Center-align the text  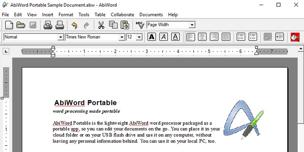click(x=202, y=37)
